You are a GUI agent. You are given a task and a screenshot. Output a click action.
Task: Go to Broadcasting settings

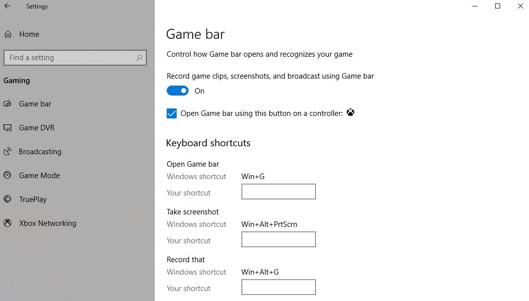coord(40,152)
